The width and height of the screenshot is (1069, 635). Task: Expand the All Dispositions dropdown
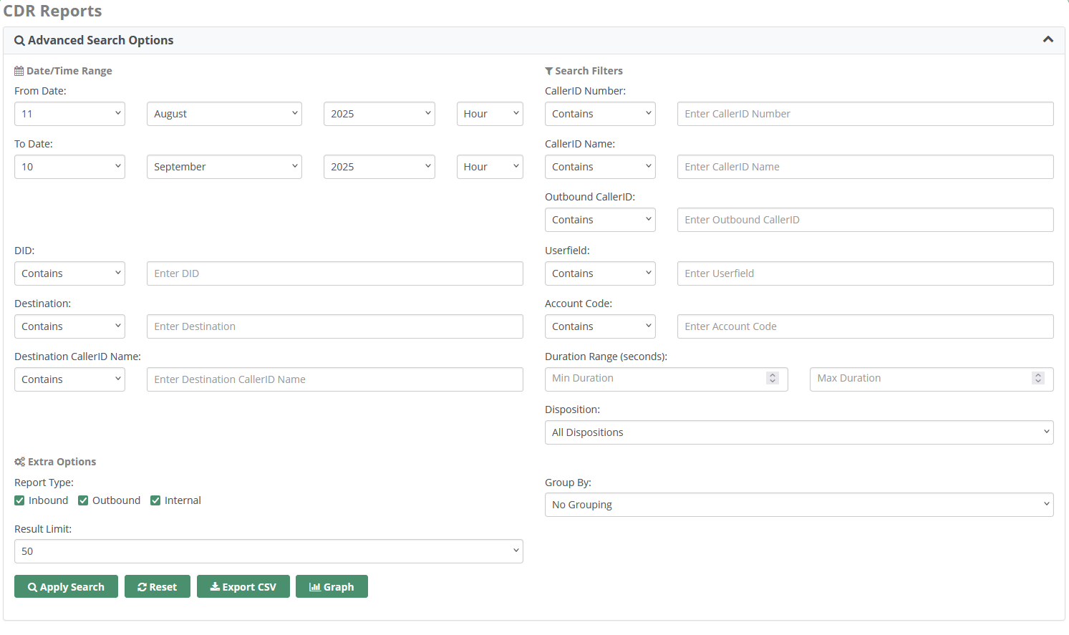[x=798, y=432]
